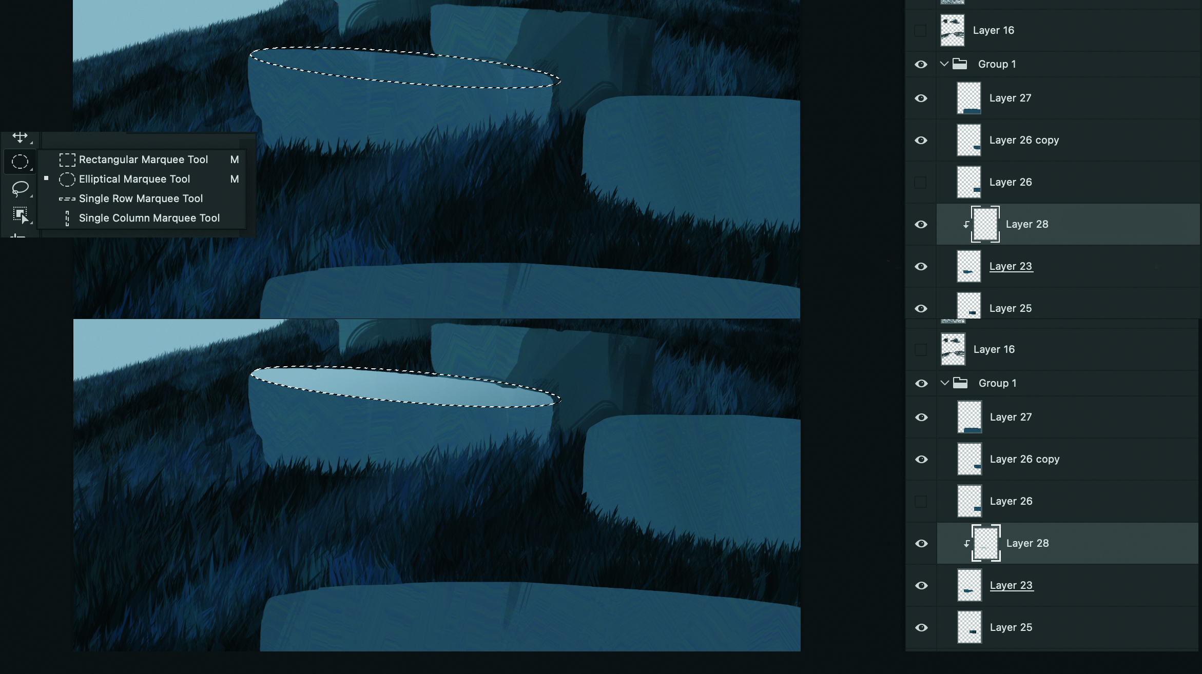Hide Layer 23 in the upper Layers panel
This screenshot has width=1202, height=674.
(921, 266)
